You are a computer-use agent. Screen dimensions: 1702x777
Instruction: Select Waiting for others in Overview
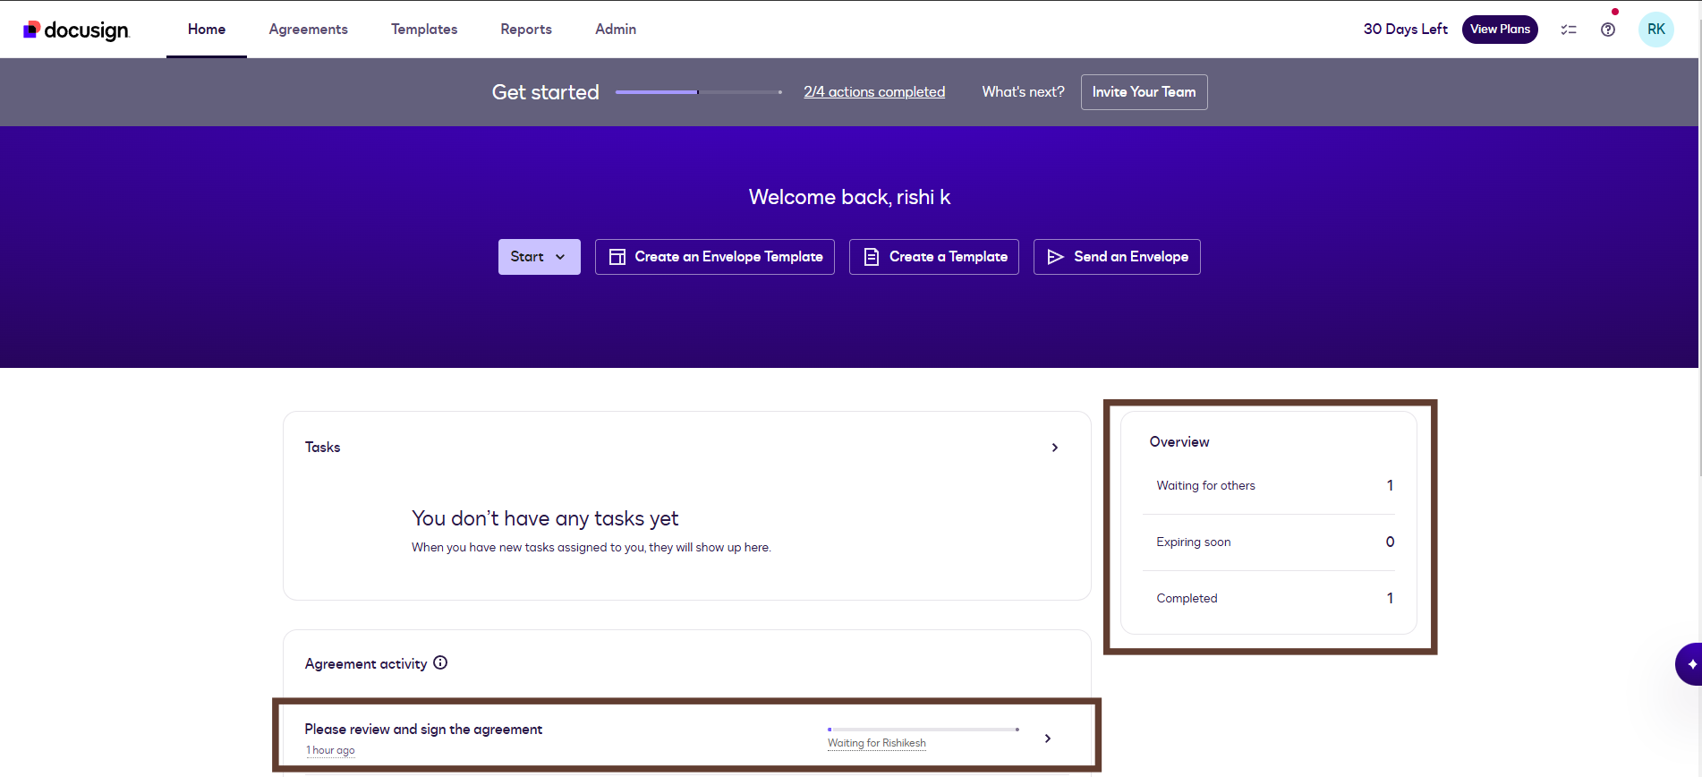coord(1205,486)
